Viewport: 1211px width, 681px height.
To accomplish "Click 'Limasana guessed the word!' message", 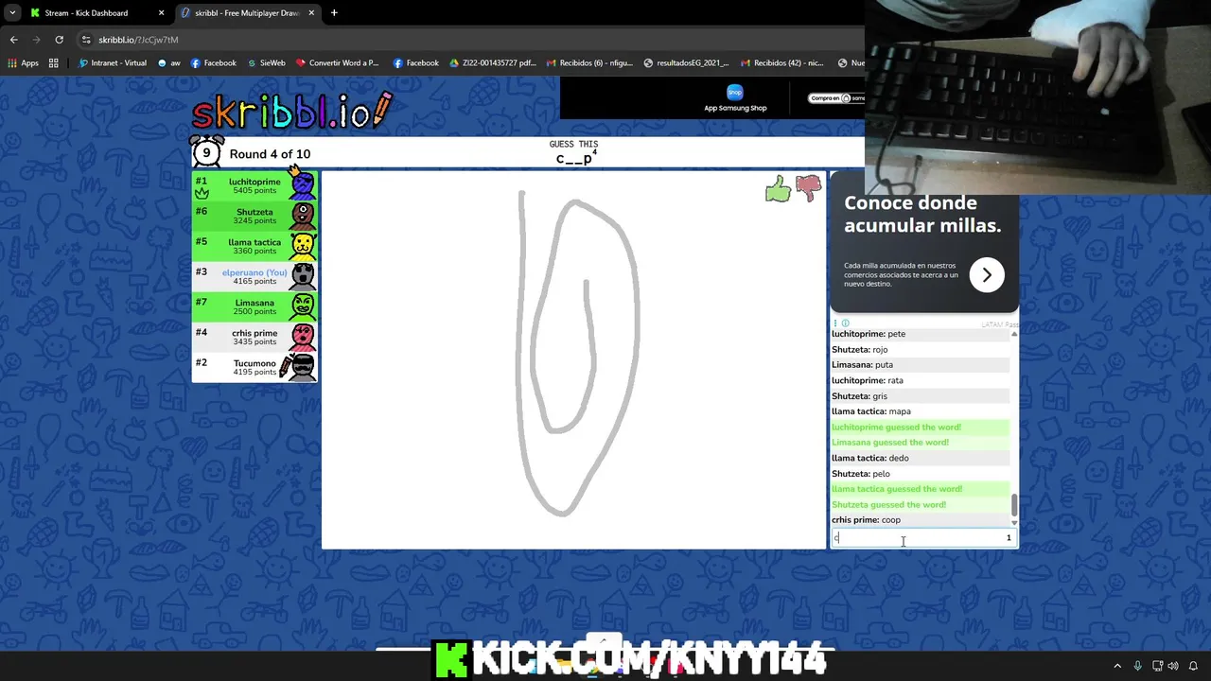I will coord(890,443).
